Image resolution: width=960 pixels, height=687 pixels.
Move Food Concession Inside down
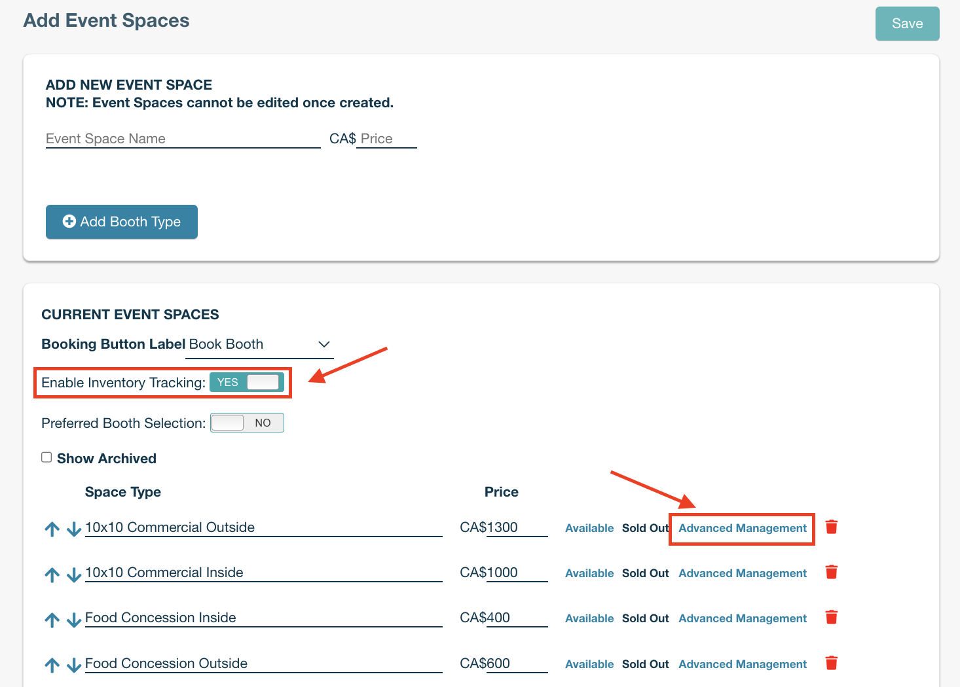[74, 620]
